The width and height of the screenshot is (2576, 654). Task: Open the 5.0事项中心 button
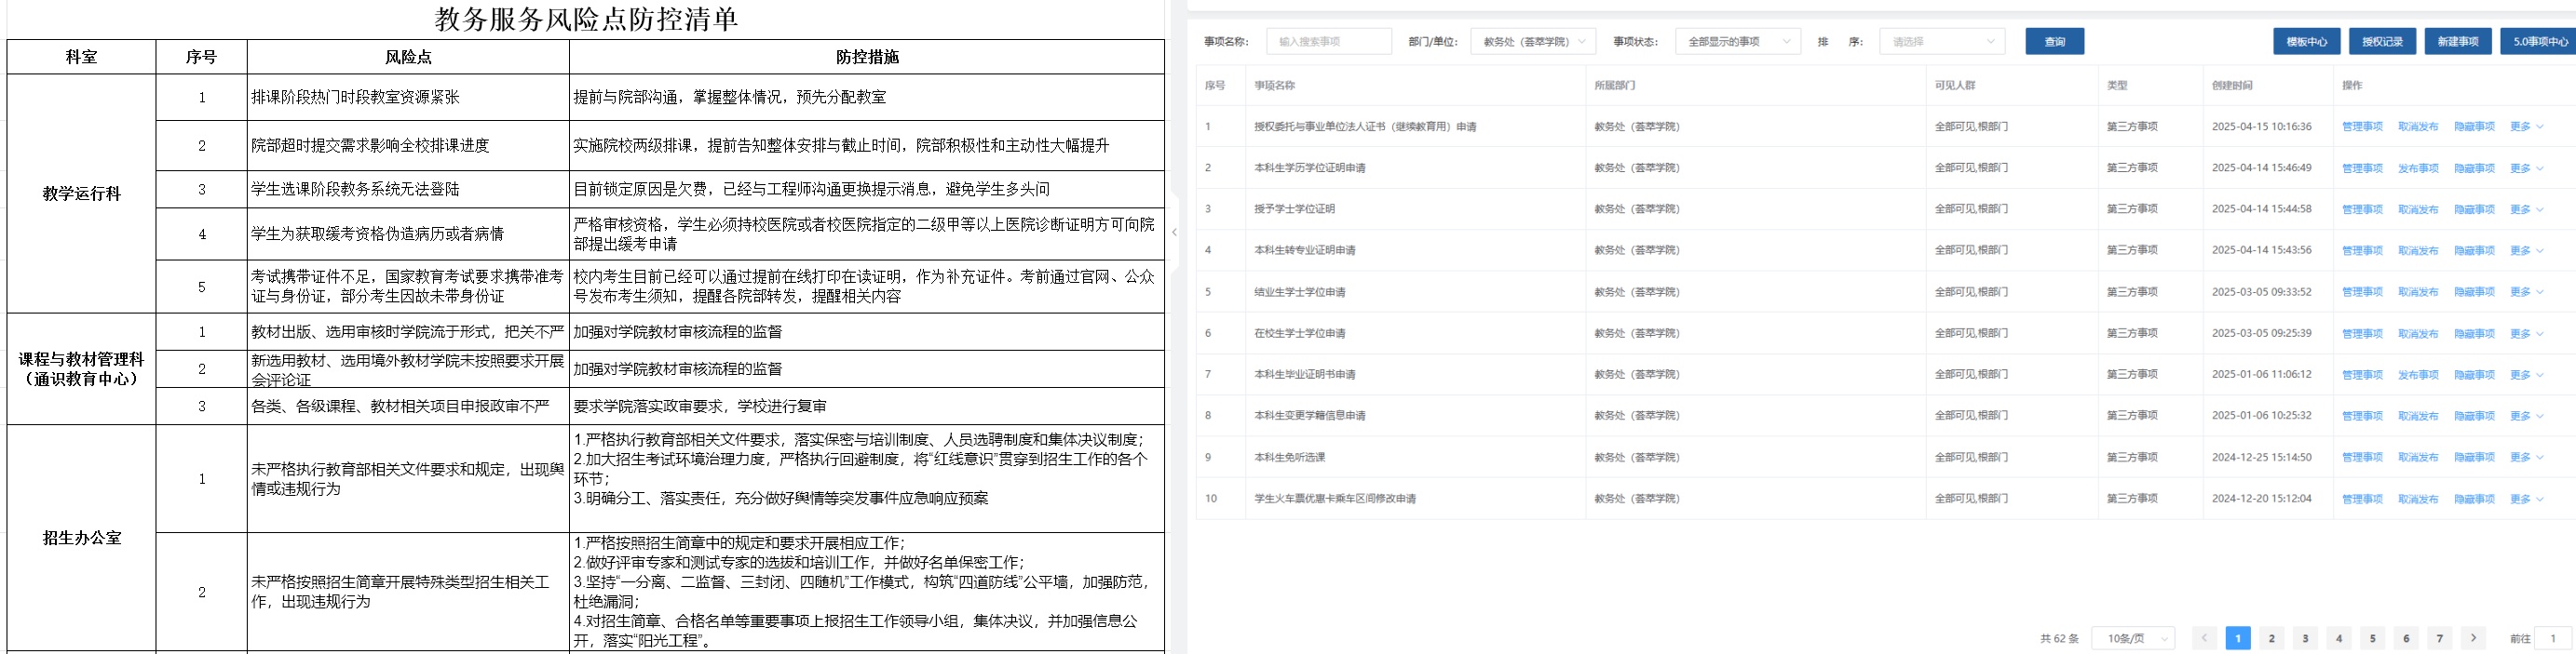pyautogui.click(x=2539, y=42)
